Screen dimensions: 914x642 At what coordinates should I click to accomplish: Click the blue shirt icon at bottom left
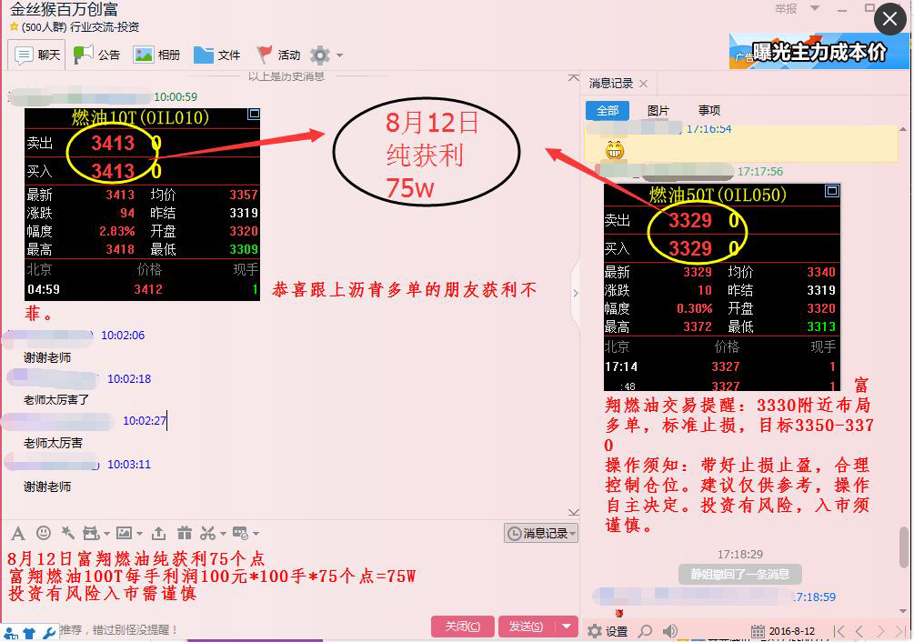(x=28, y=633)
